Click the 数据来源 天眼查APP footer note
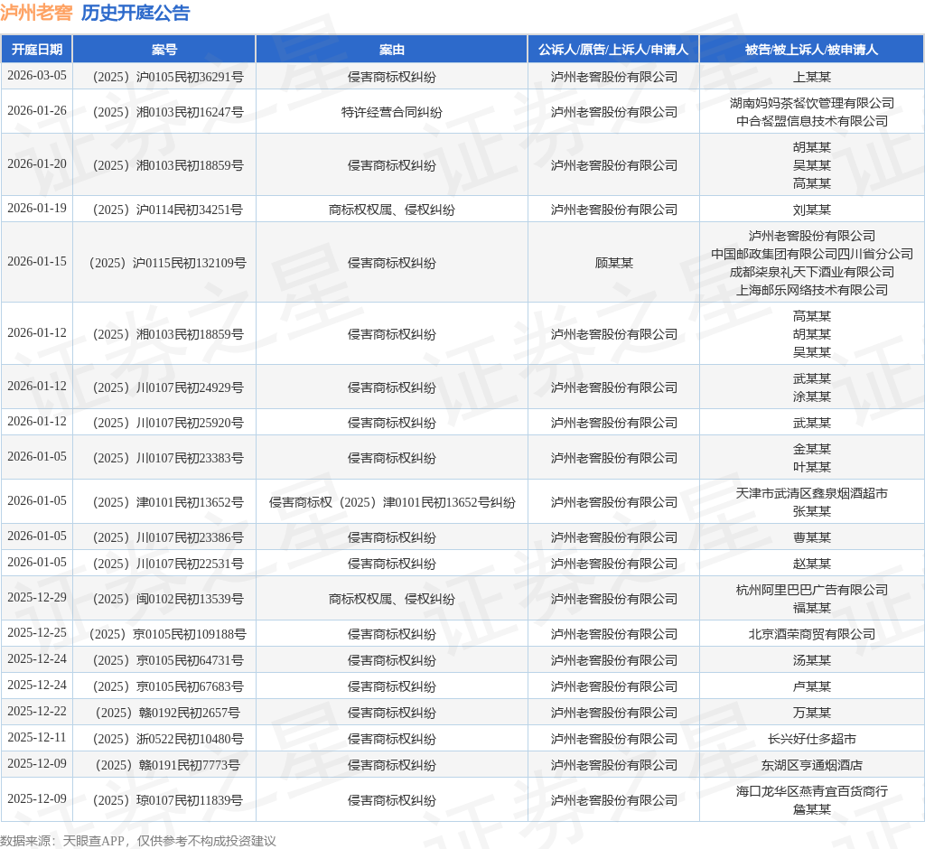This screenshot has width=925, height=849. click(138, 841)
